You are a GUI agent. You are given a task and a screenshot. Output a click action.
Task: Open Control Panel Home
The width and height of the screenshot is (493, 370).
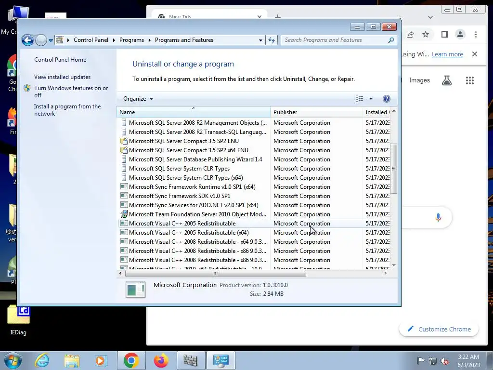click(x=60, y=59)
